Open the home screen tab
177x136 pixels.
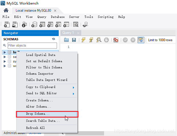point(6,11)
